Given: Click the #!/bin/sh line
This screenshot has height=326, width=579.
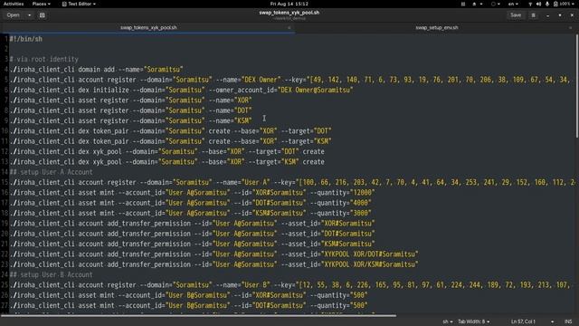Looking at the screenshot, I should pyautogui.click(x=26, y=39).
